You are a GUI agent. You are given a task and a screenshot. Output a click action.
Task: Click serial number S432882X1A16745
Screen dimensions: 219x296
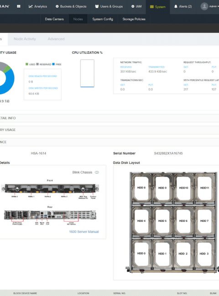pyautogui.click(x=168, y=153)
